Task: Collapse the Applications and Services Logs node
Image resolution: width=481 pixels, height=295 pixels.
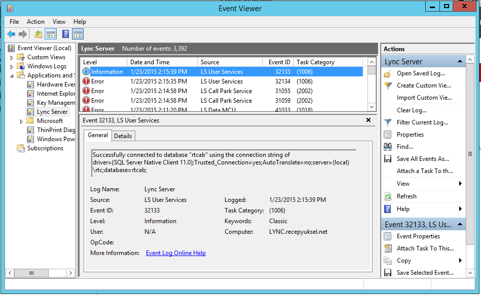Action: (12, 76)
